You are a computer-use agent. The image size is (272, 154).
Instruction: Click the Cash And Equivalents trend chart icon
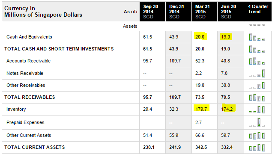(x=257, y=37)
